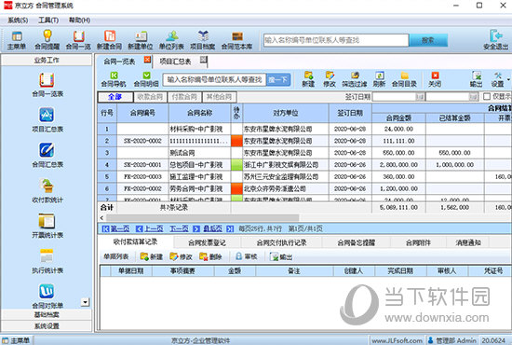Open 合同对账单 in the sidebar

tap(47, 297)
